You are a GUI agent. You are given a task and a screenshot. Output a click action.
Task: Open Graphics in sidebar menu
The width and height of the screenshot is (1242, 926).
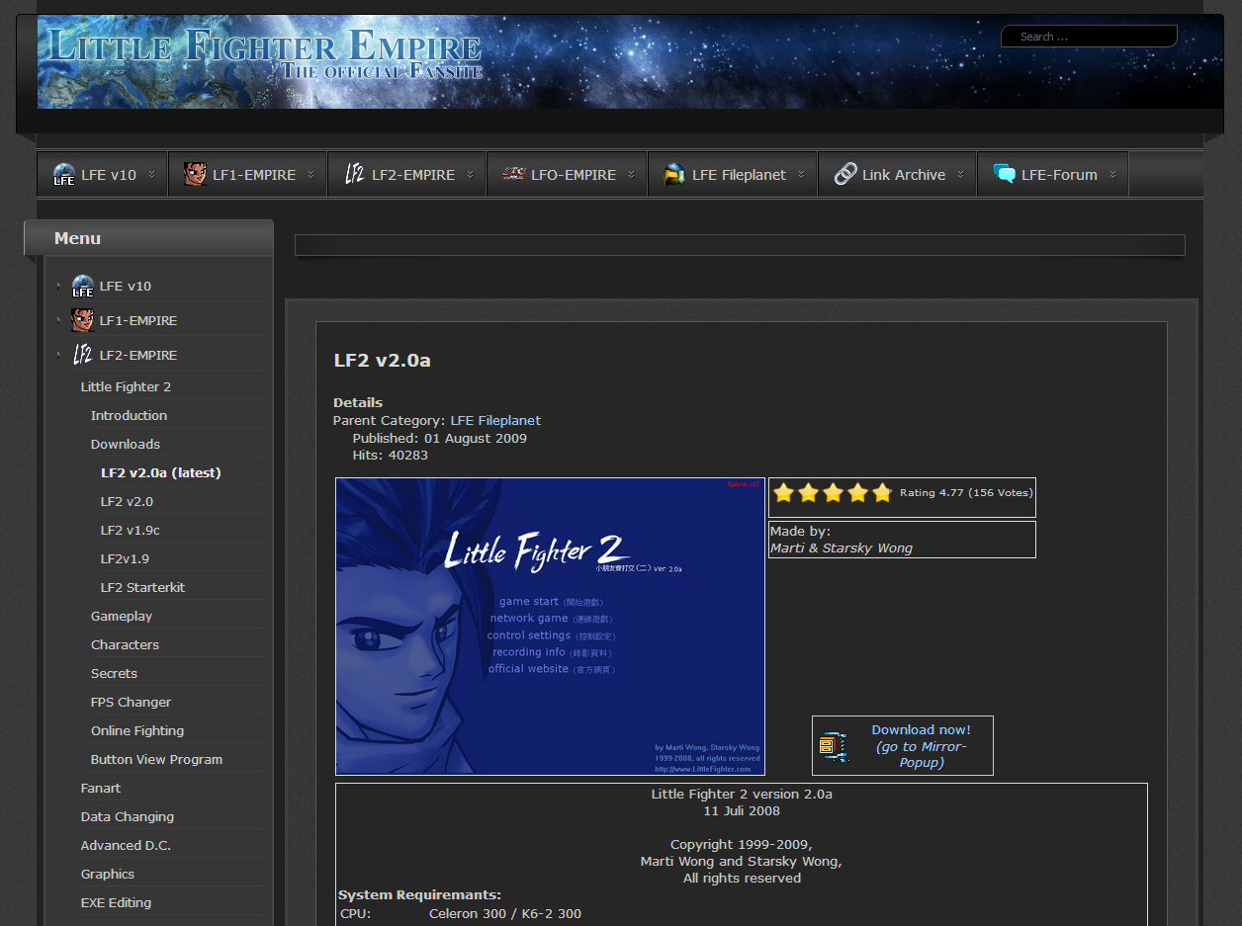coord(108,874)
